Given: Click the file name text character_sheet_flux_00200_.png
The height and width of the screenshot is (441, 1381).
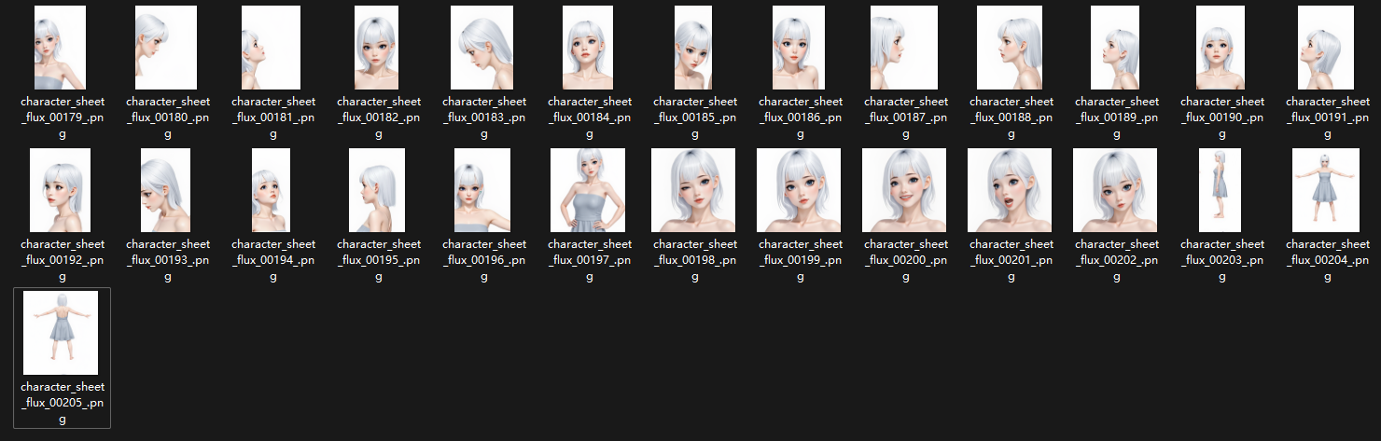Looking at the screenshot, I should (906, 260).
